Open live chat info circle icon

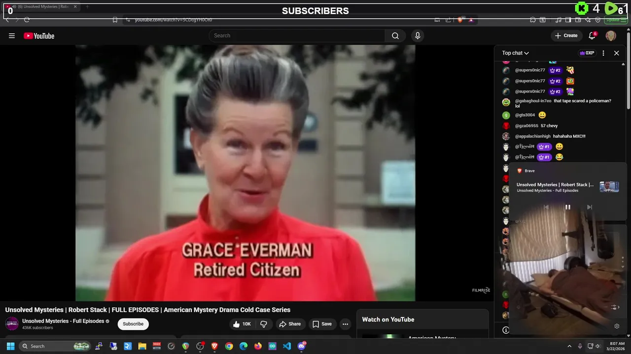point(505,330)
